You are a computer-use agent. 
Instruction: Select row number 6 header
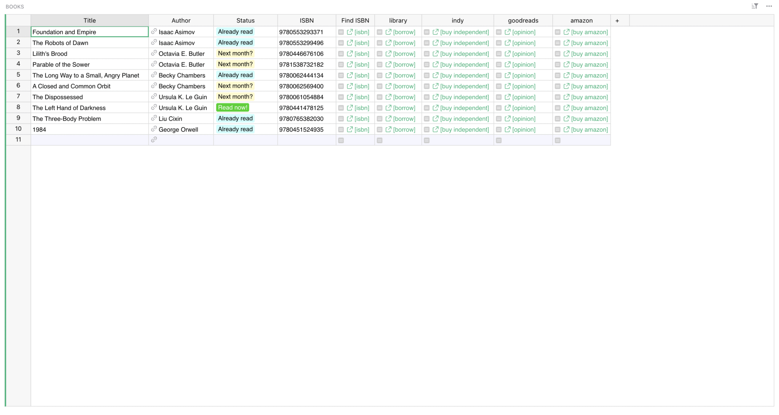click(18, 86)
